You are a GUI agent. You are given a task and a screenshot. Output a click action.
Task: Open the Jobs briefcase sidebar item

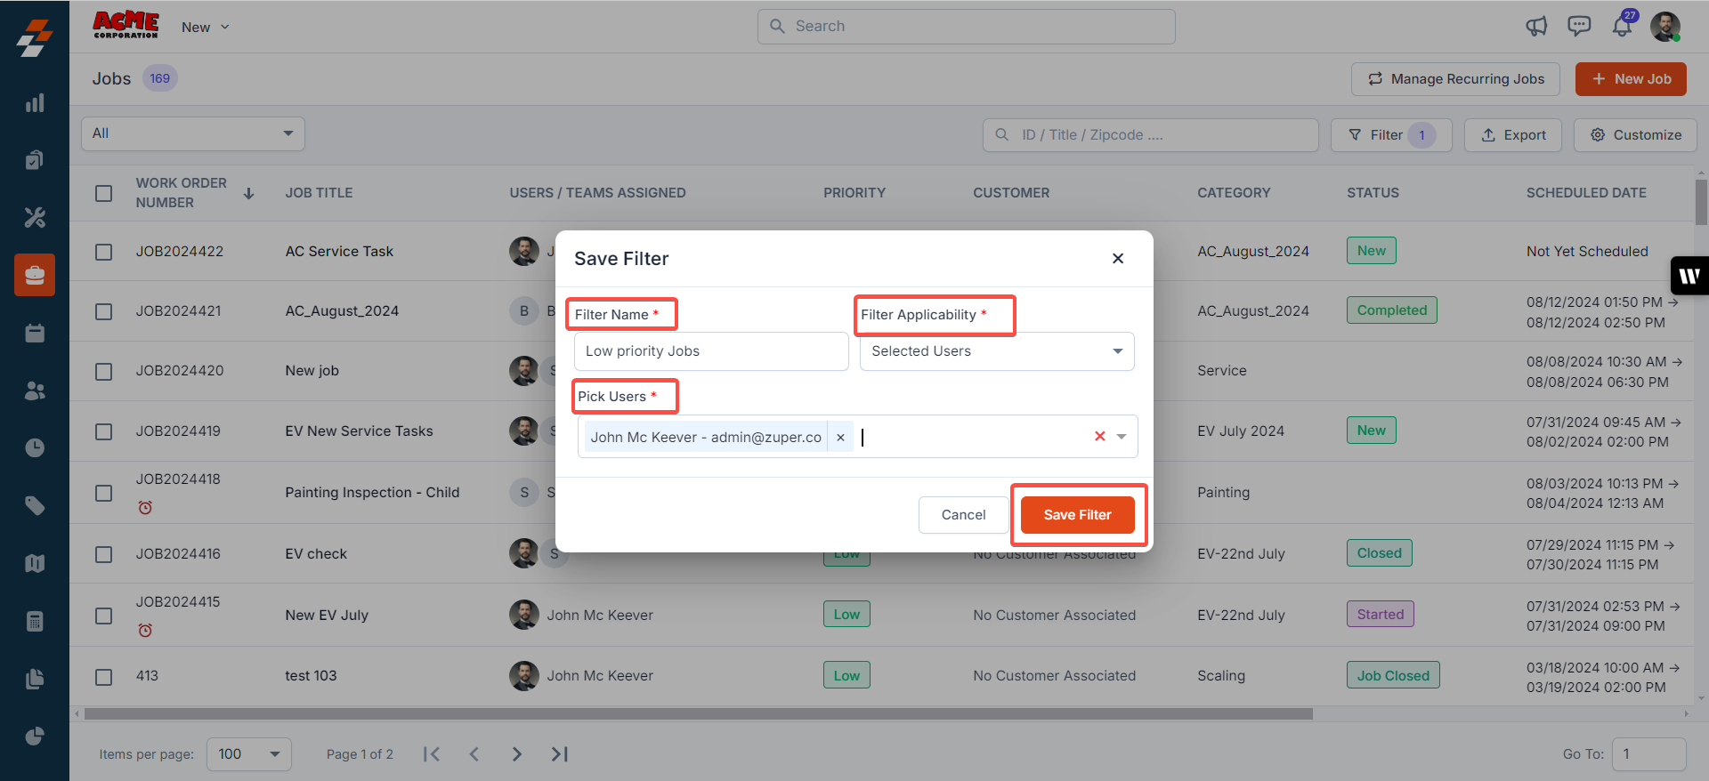pyautogui.click(x=35, y=275)
